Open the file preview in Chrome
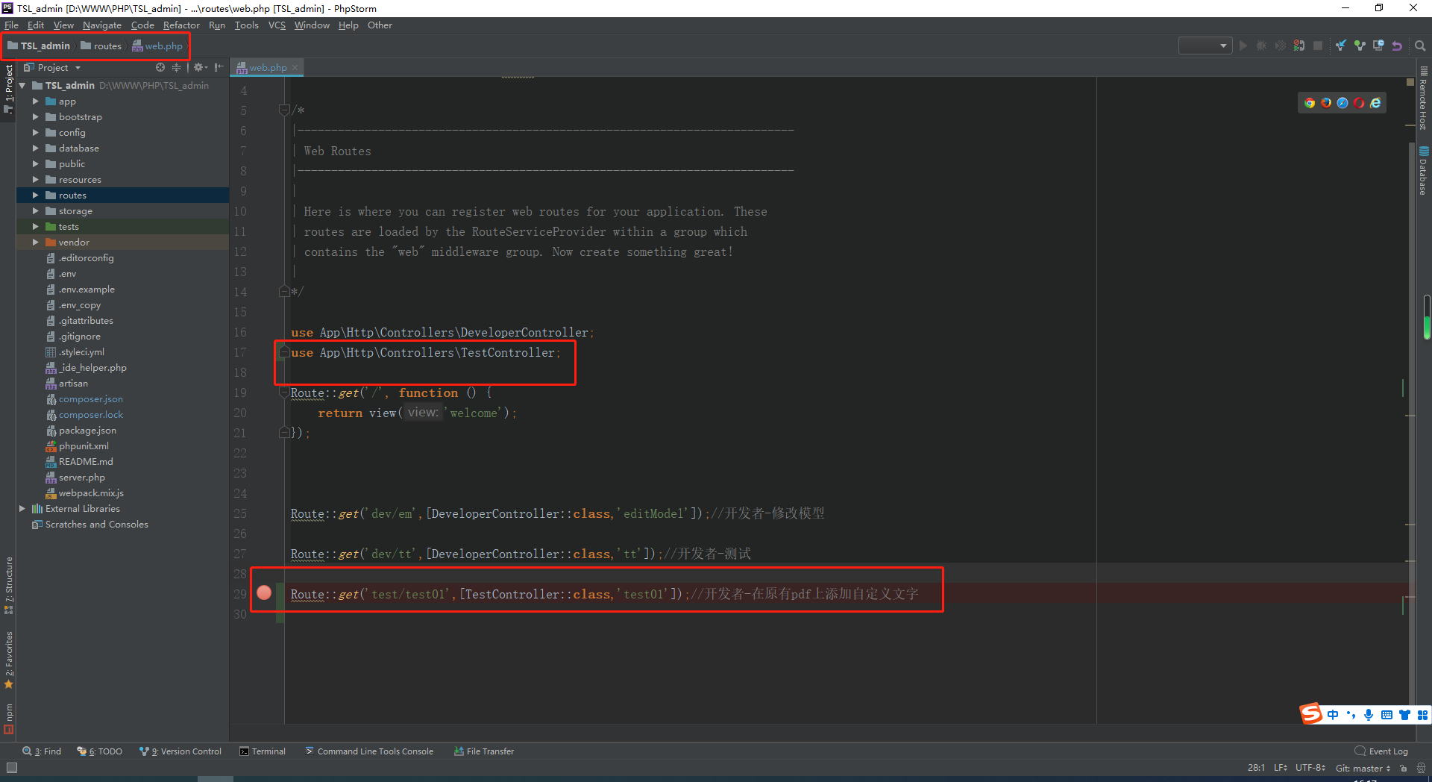Screen dimensions: 1432x782 pos(1310,103)
